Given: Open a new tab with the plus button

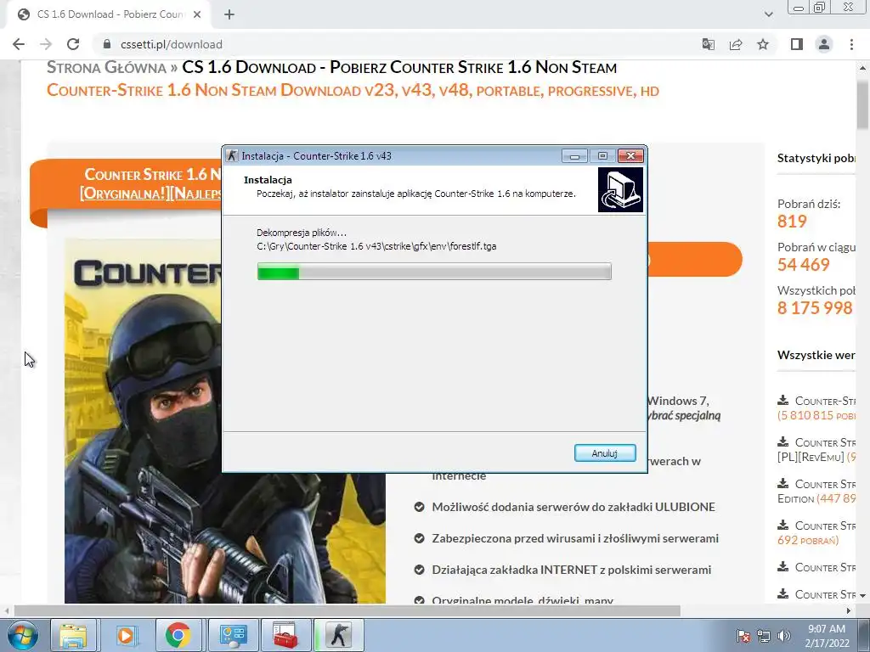Looking at the screenshot, I should click(229, 14).
